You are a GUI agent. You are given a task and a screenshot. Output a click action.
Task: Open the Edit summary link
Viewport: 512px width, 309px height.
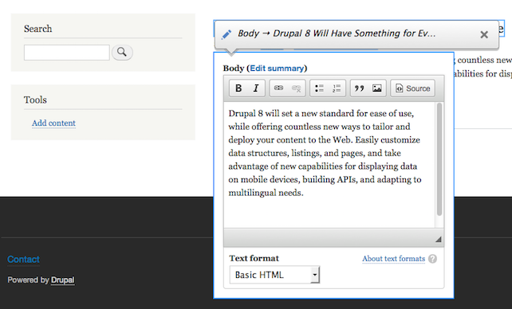tap(277, 68)
